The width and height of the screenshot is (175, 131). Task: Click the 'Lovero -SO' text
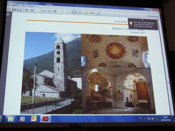click(x=138, y=32)
